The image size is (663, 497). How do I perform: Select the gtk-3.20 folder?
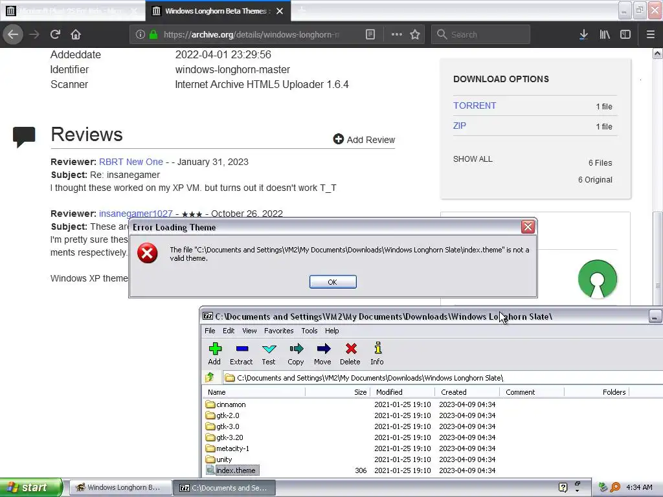(225, 437)
